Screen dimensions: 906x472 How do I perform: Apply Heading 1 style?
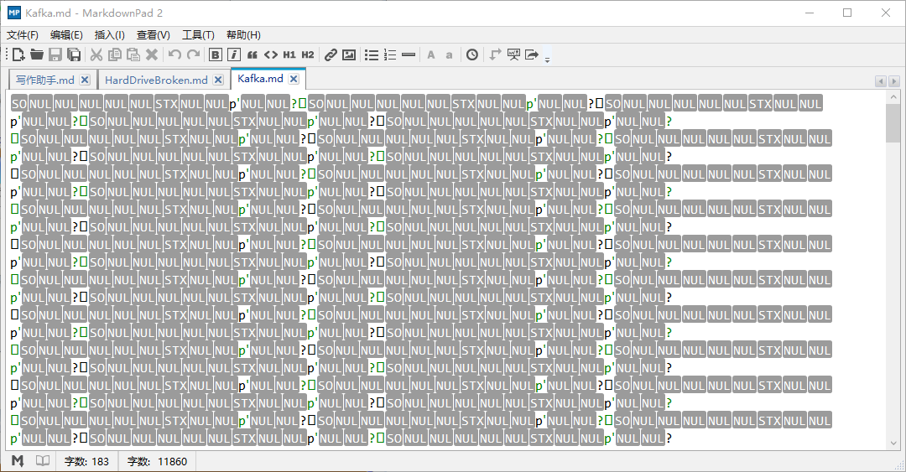point(289,54)
